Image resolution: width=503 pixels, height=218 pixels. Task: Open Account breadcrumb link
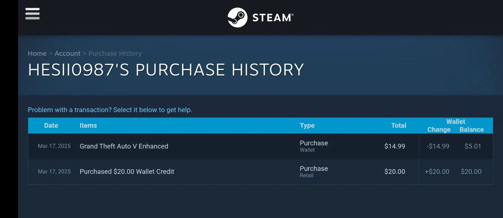click(67, 53)
